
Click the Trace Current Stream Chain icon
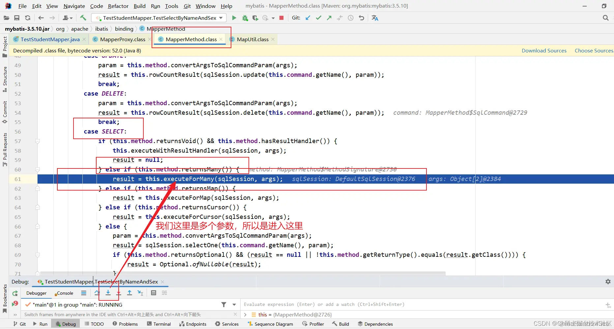(164, 293)
